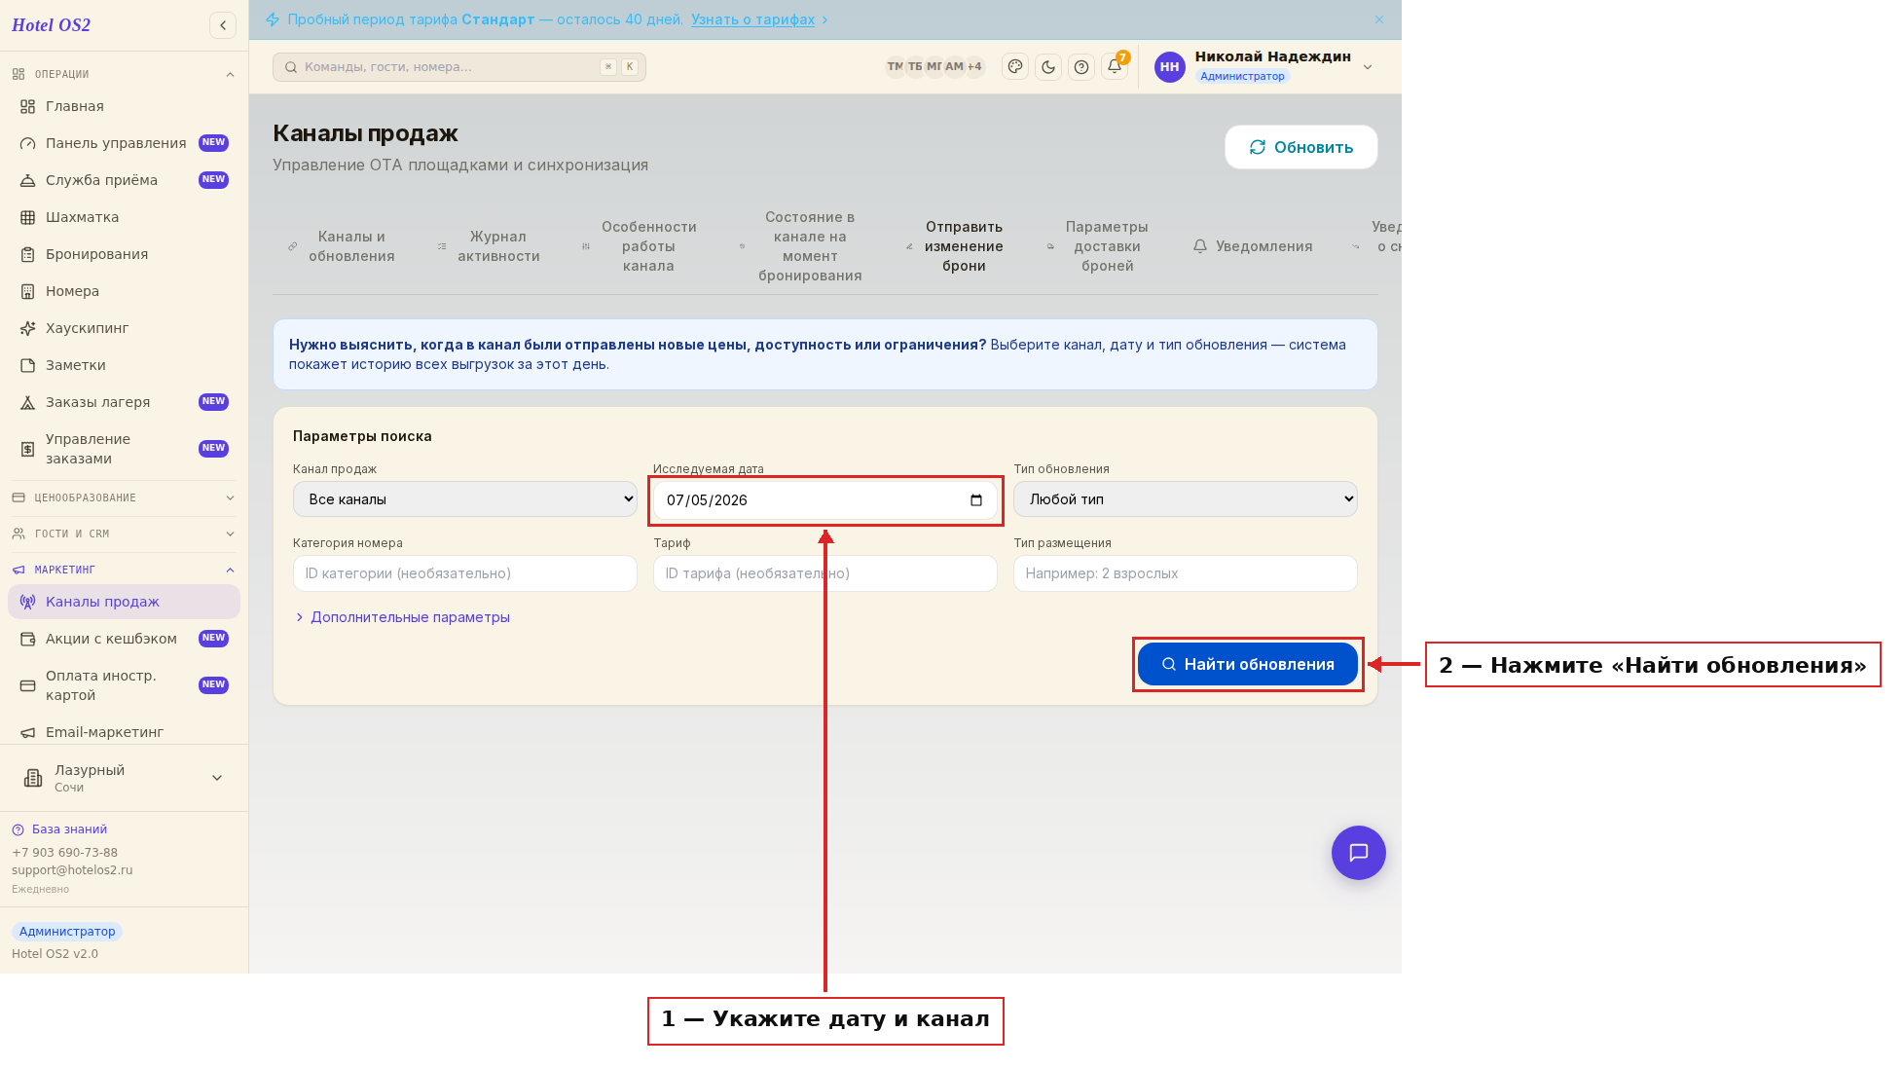Open the Тип обновления dropdown
This screenshot has height=1068, width=1904.
[x=1186, y=499]
